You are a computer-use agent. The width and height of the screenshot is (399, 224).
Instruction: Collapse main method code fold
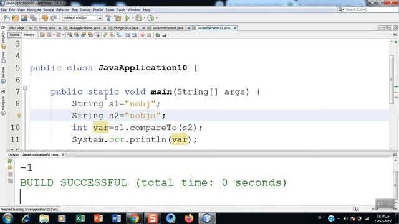click(25, 88)
